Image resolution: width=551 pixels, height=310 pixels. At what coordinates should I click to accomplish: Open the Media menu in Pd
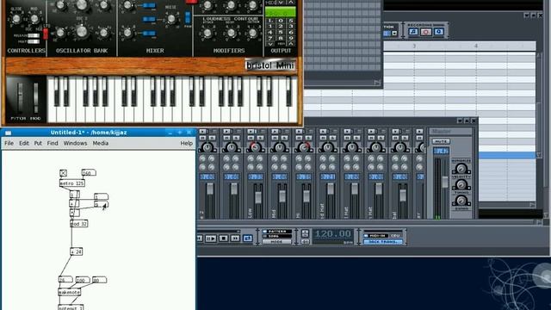coord(101,143)
